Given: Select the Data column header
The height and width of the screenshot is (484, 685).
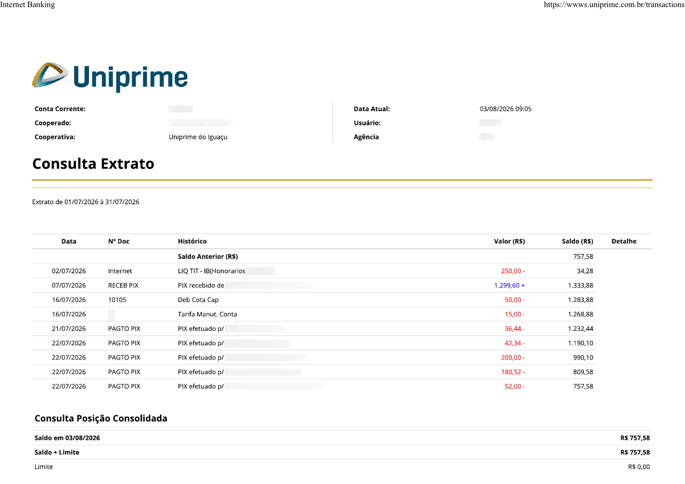Looking at the screenshot, I should tap(69, 241).
